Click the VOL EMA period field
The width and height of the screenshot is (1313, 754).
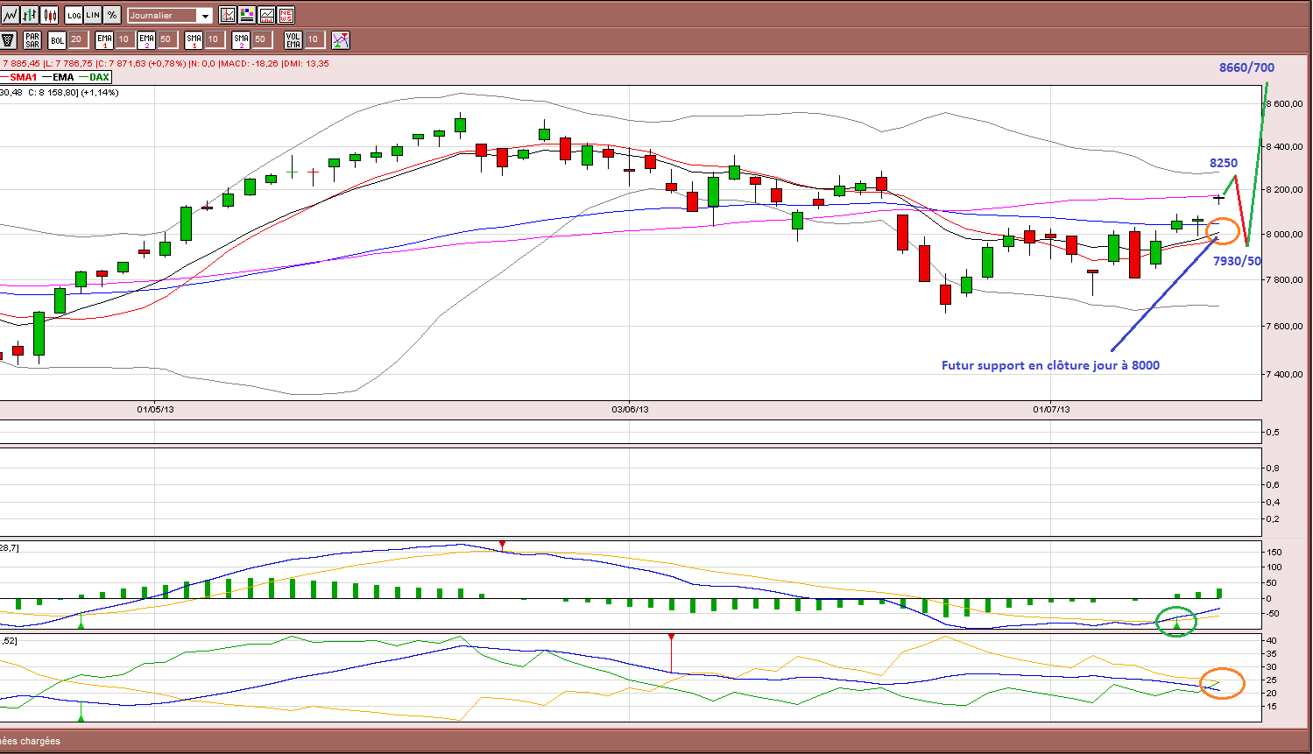314,40
